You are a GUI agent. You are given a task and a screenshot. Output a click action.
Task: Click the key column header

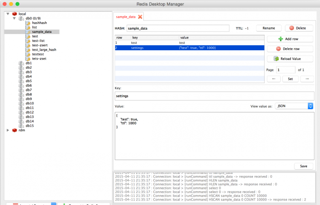(155, 38)
